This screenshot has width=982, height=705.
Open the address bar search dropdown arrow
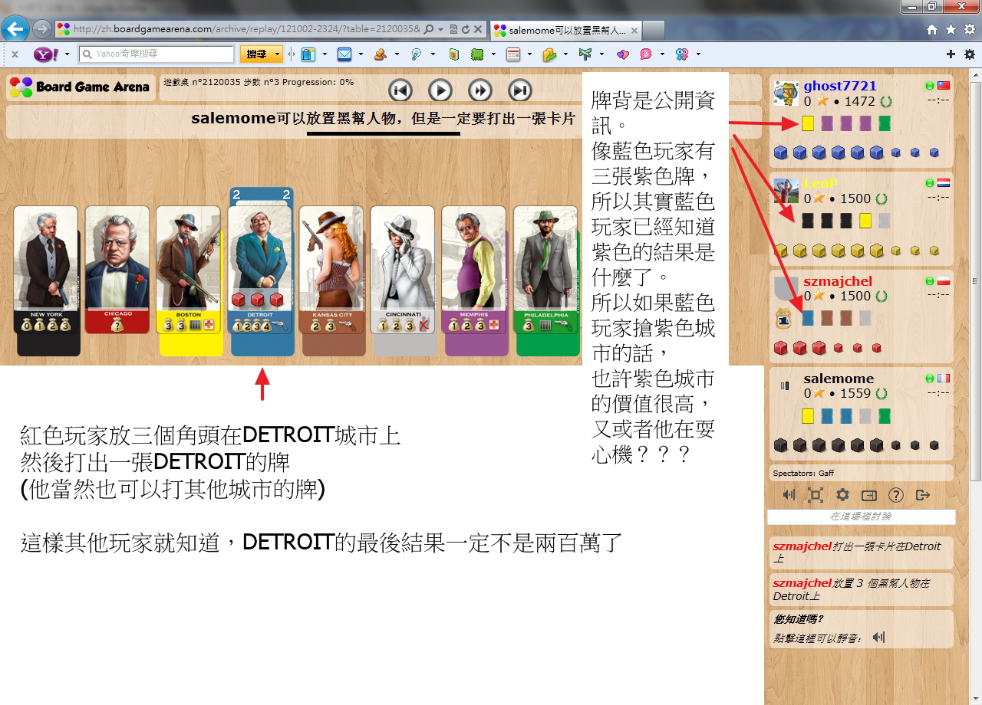[440, 29]
